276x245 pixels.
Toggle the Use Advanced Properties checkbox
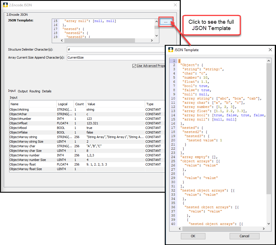(x=134, y=66)
